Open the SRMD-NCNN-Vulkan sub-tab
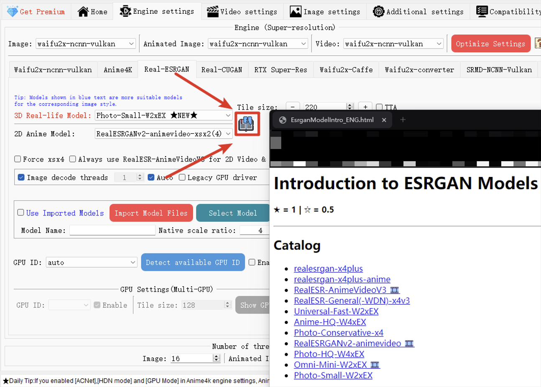 point(499,70)
